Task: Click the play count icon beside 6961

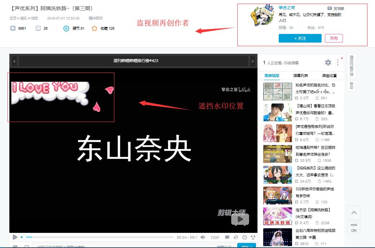Action: (13, 28)
